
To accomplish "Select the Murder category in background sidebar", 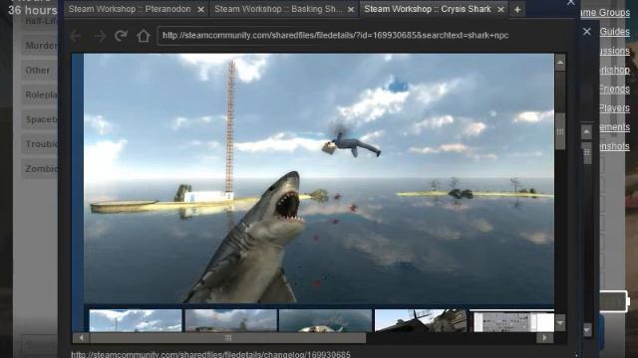I will pos(39,46).
